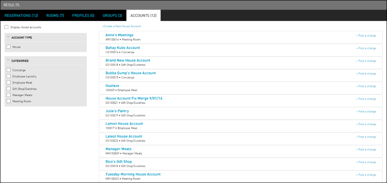
Task: Enable the Manager Meals category checkbox
Action: tap(9, 95)
